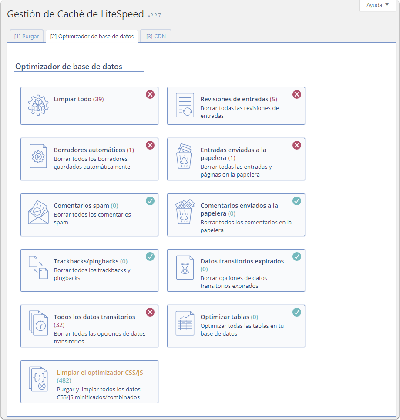Select the [2] Optimizador de base de datos tab
This screenshot has width=400, height=420.
(x=92, y=37)
